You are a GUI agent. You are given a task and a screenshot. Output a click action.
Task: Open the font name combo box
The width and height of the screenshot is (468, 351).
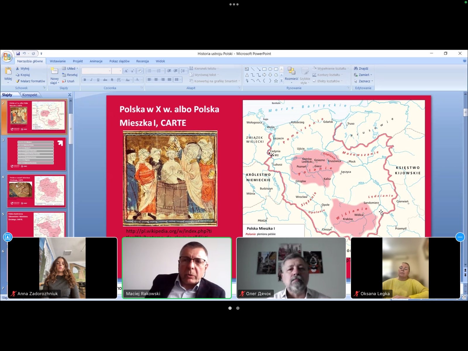(x=96, y=71)
